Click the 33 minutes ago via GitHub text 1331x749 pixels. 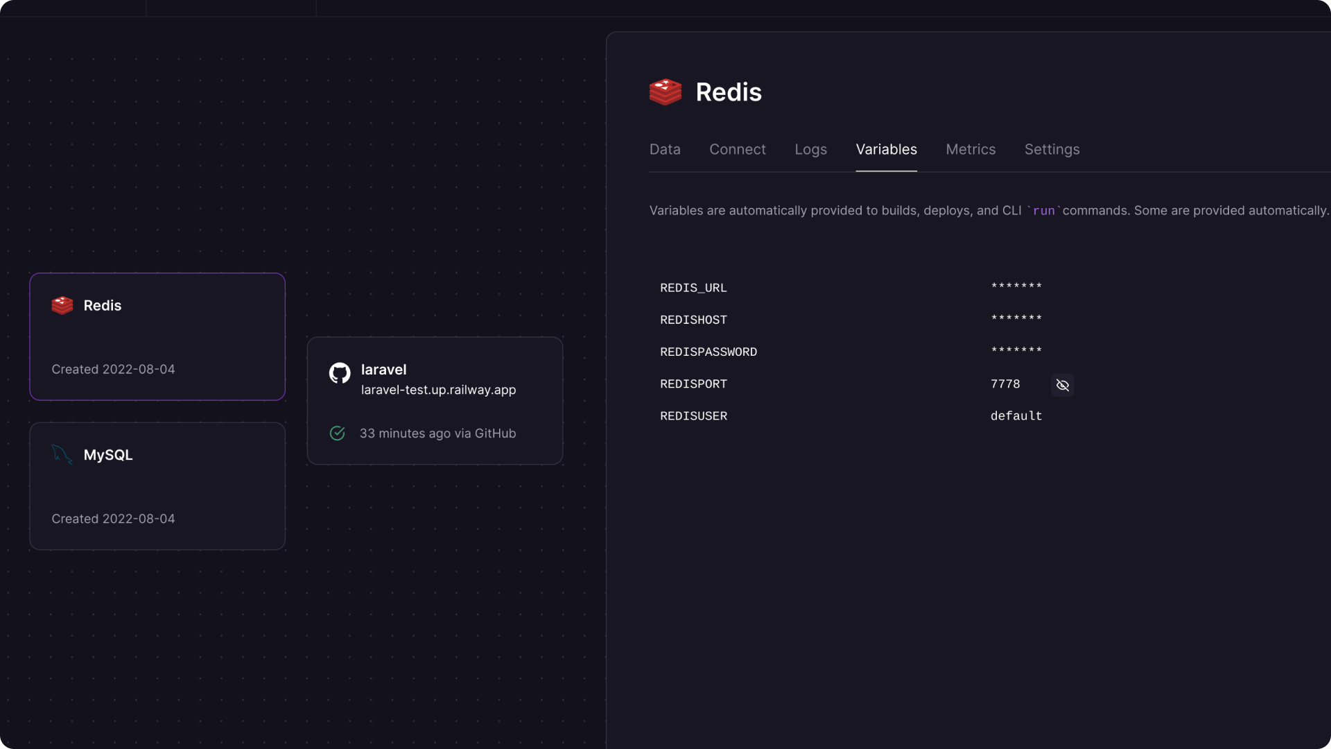click(x=437, y=433)
